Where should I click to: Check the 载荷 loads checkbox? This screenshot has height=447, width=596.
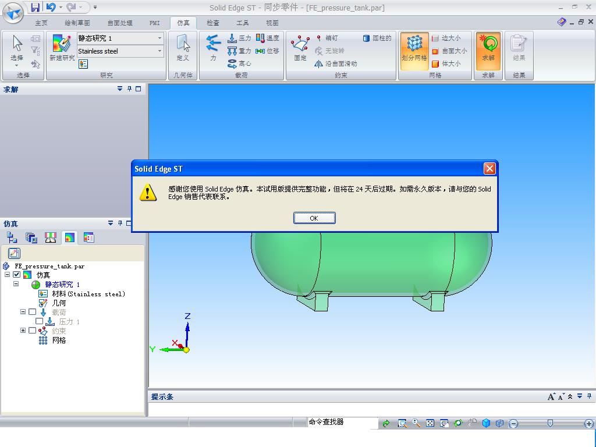pos(33,312)
